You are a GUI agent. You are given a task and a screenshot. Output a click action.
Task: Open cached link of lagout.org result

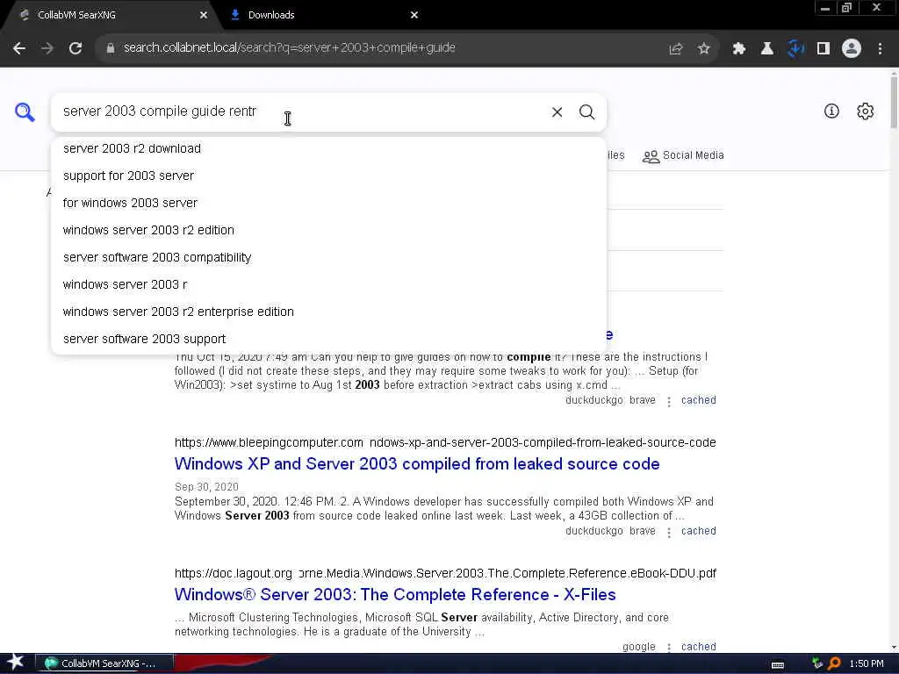tap(698, 647)
